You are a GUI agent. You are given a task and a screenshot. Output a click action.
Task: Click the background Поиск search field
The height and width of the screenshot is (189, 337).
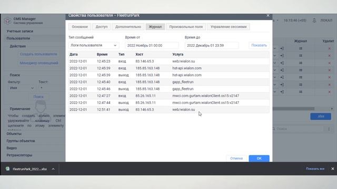299,129
